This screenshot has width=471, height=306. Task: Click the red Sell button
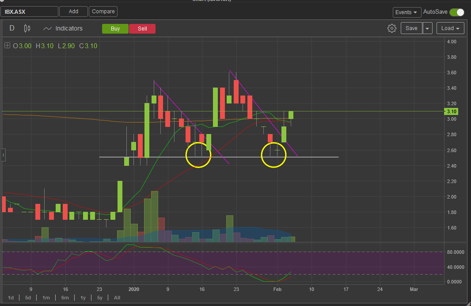coord(142,29)
